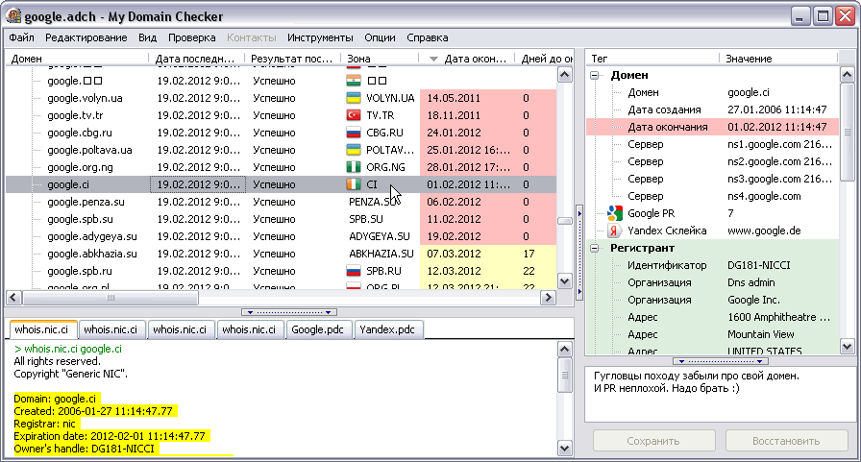Image resolution: width=861 pixels, height=462 pixels.
Task: Switch to the Google.pdc tab
Action: 319,329
